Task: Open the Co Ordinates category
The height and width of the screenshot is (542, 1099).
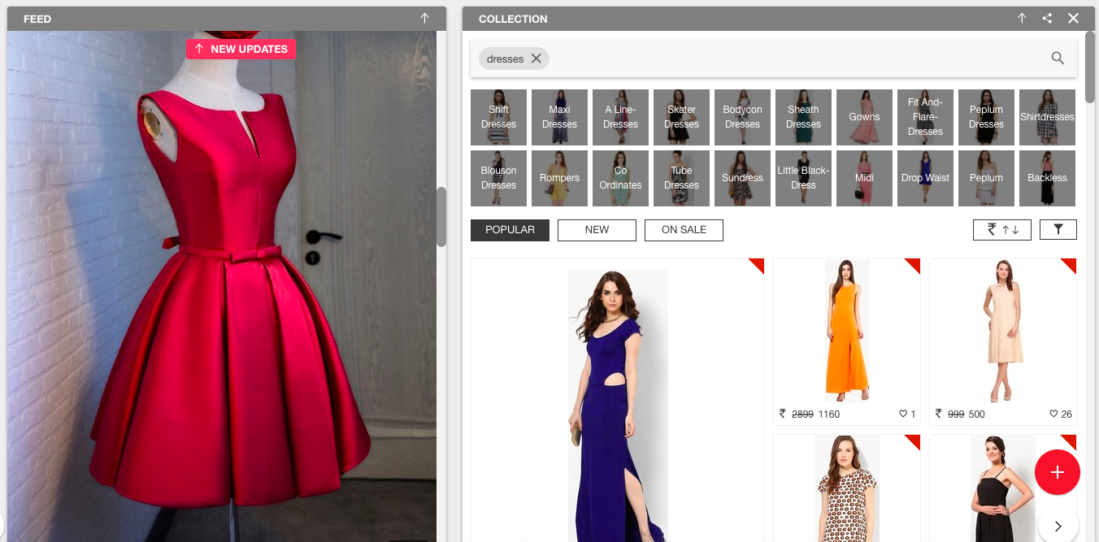Action: [620, 178]
